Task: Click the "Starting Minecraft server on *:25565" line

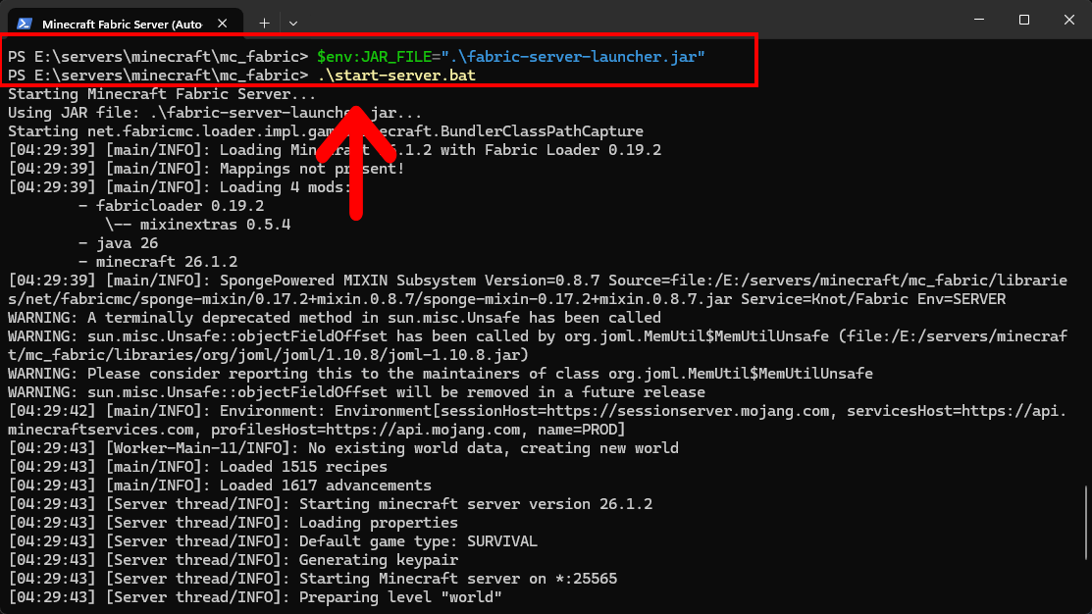Action: click(312, 579)
